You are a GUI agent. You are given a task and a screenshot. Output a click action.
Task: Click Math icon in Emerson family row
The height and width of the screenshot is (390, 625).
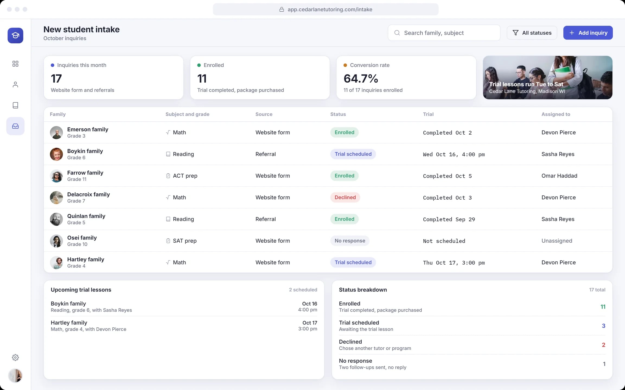[168, 132]
